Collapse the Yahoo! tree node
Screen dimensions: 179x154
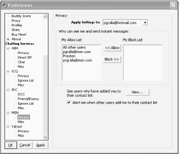8,127
